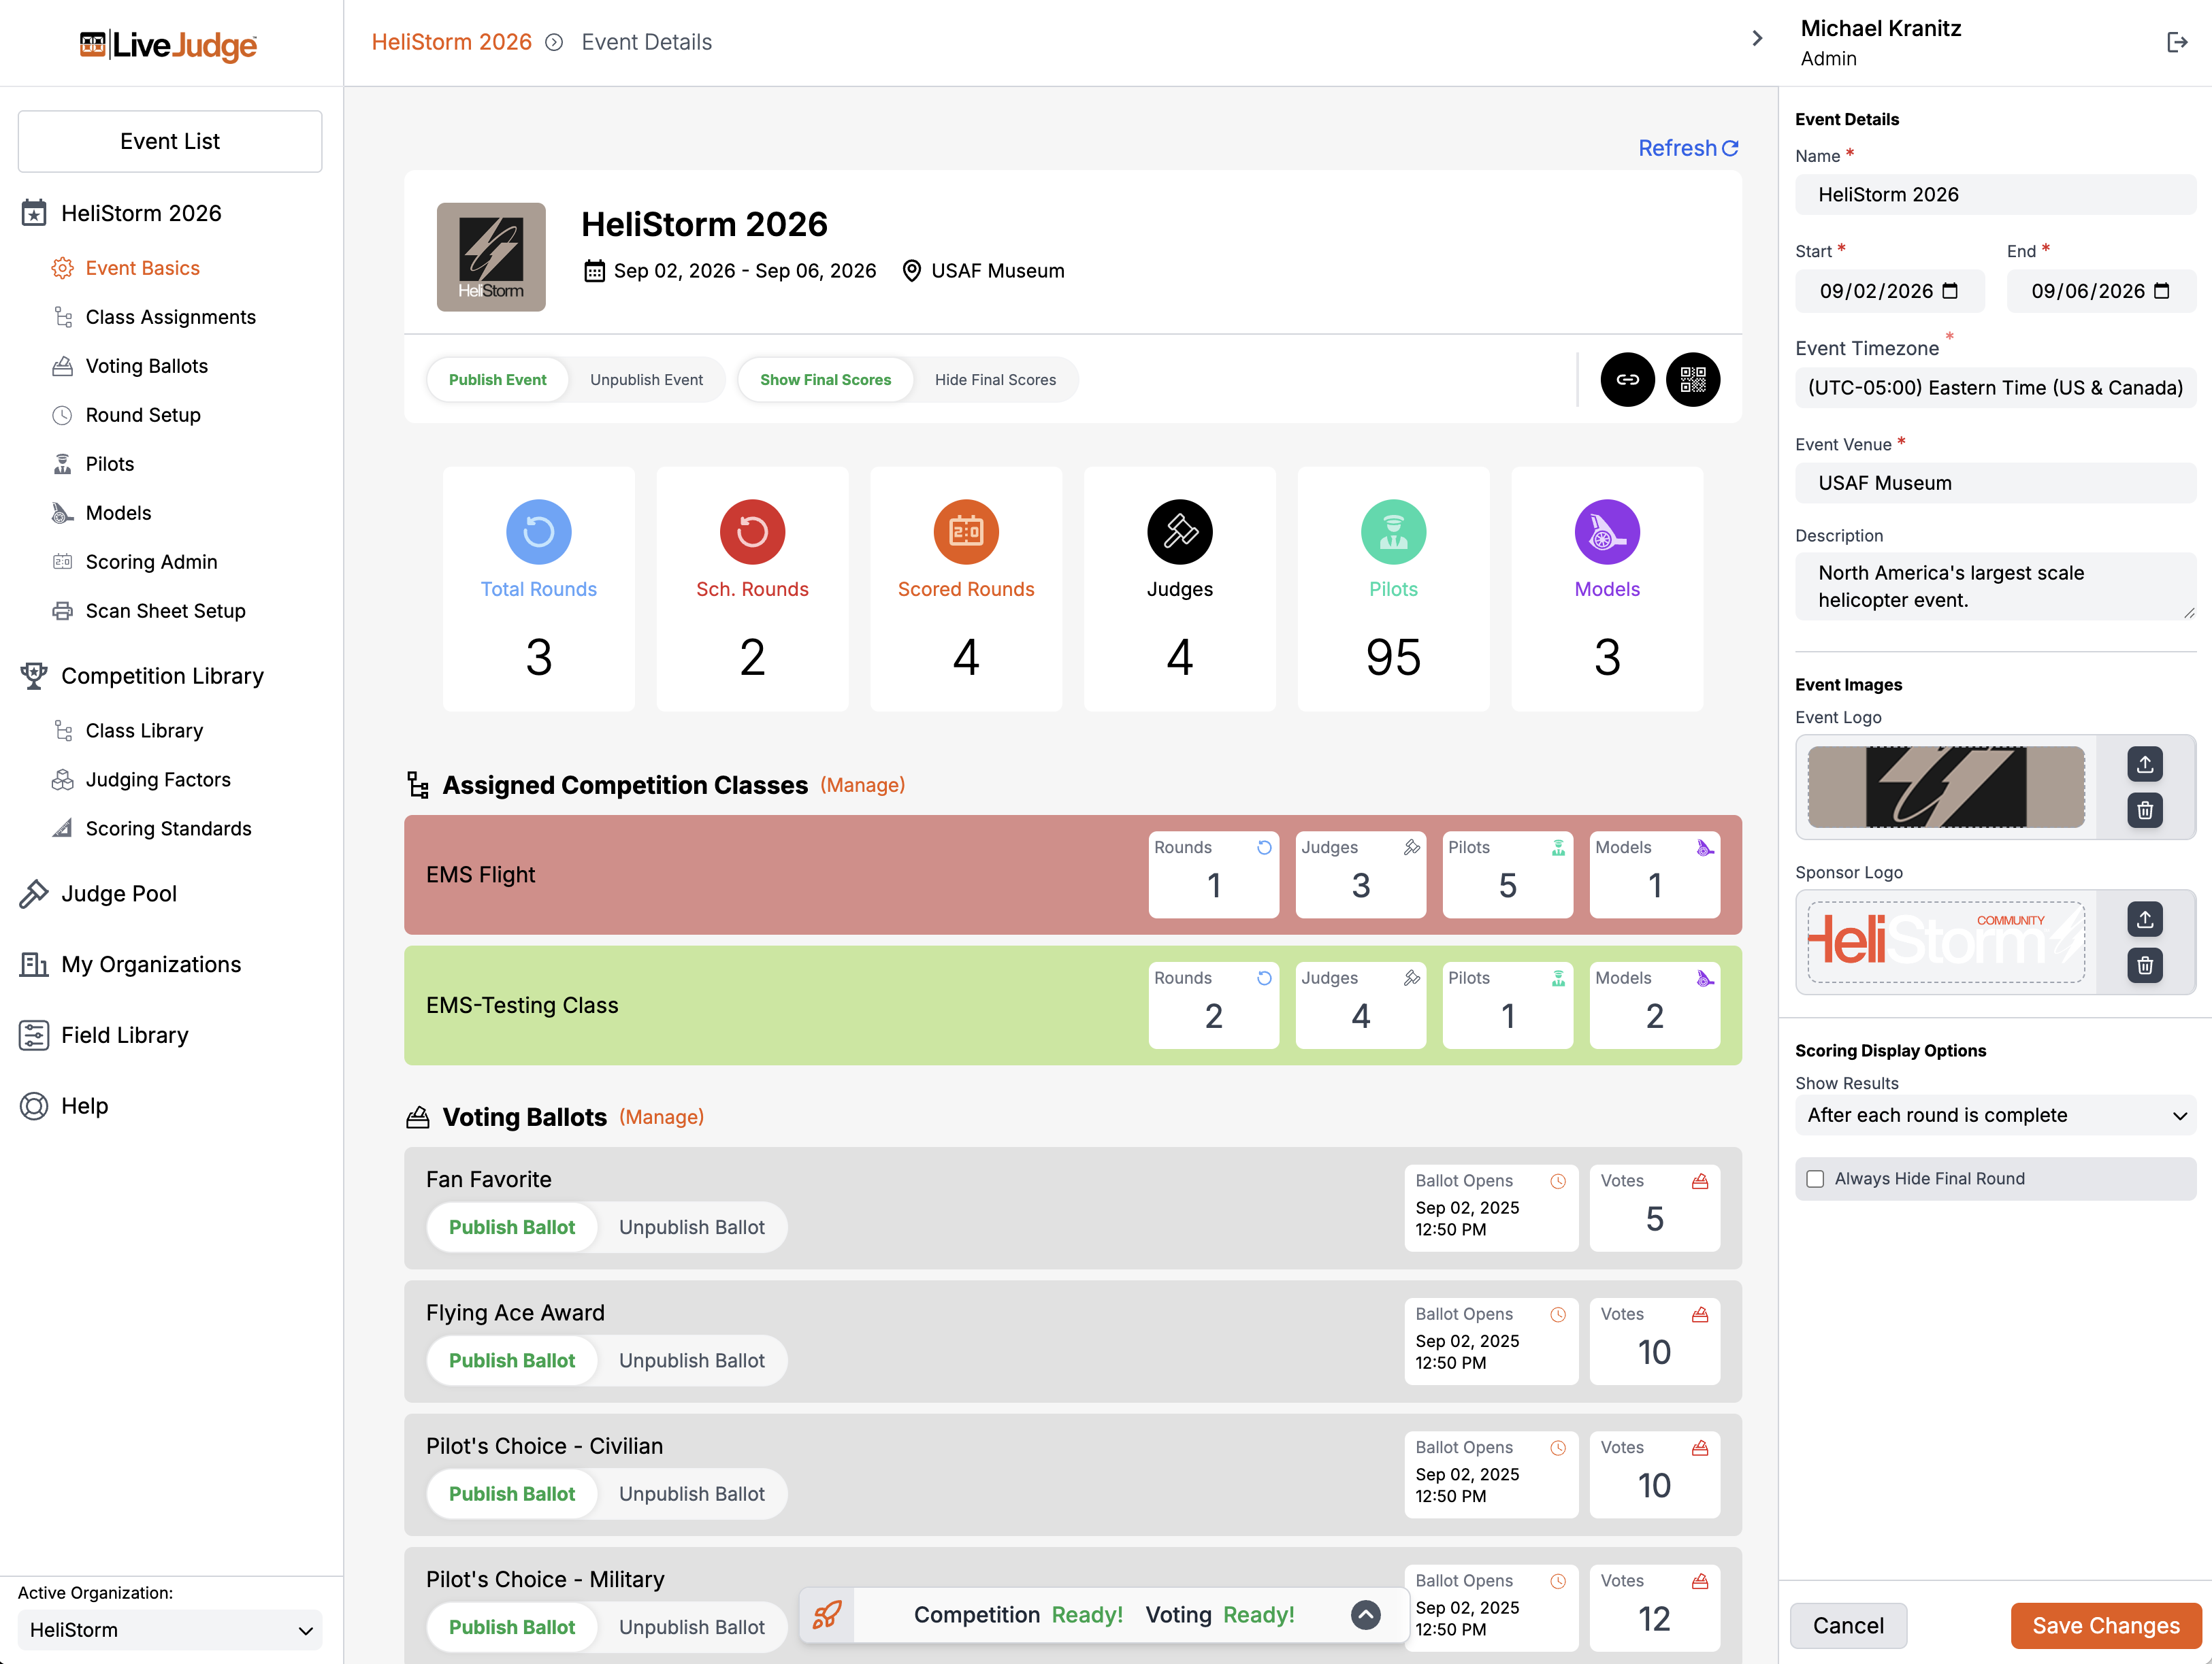The height and width of the screenshot is (1664, 2212).
Task: Toggle Unpublish Event option
Action: (646, 380)
